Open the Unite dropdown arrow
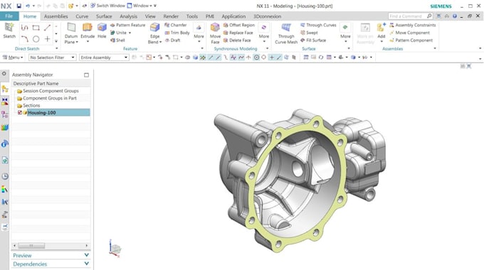Image resolution: width=484 pixels, height=270 pixels. tap(130, 33)
